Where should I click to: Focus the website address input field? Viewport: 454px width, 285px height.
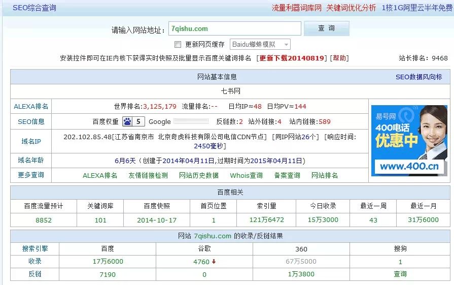(x=235, y=28)
